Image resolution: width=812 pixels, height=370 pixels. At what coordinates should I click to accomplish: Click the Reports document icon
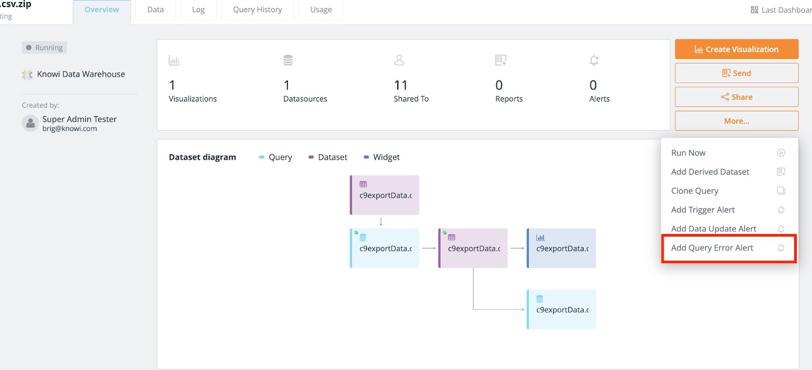501,60
